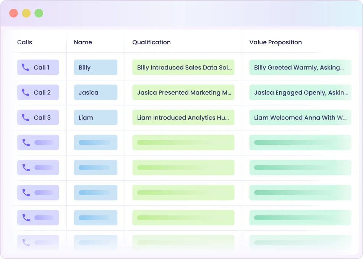Screen dimensions: 363x259
Task: Click the phone icon in the fourth row
Action: pyautogui.click(x=26, y=142)
